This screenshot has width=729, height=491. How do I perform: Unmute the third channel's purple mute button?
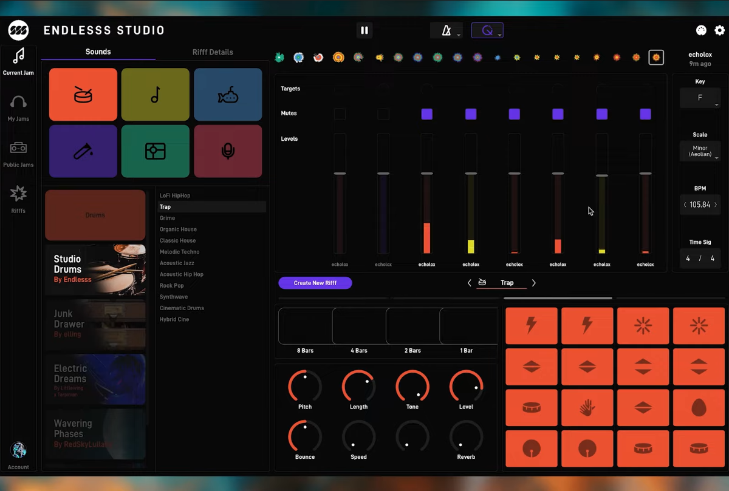427,114
